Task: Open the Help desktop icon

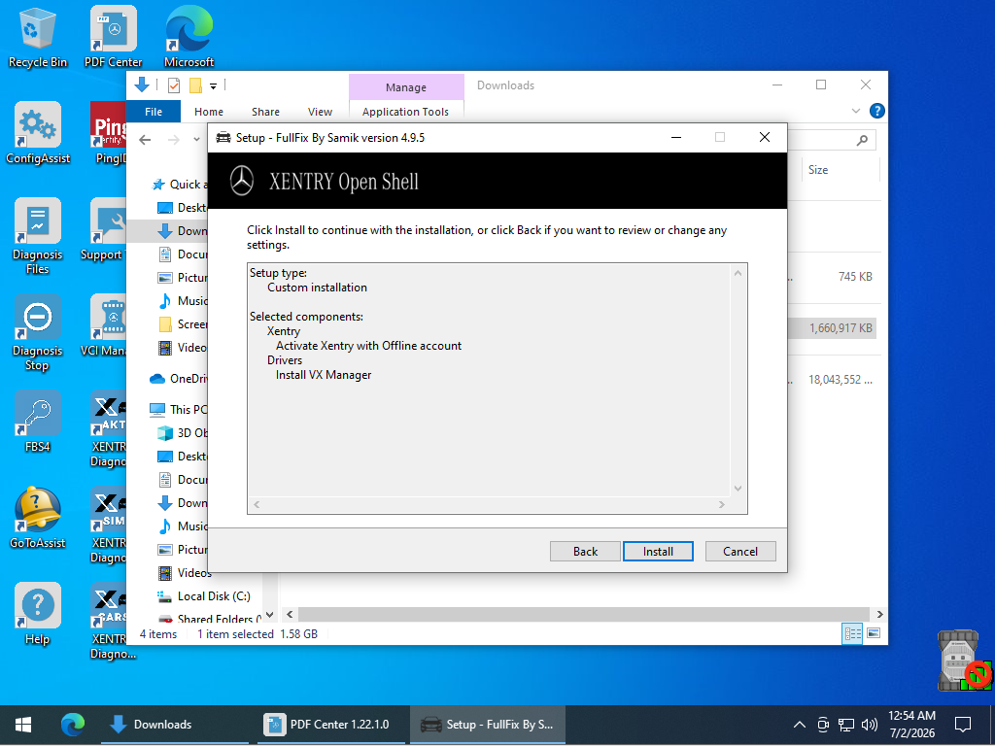Action: (x=38, y=614)
